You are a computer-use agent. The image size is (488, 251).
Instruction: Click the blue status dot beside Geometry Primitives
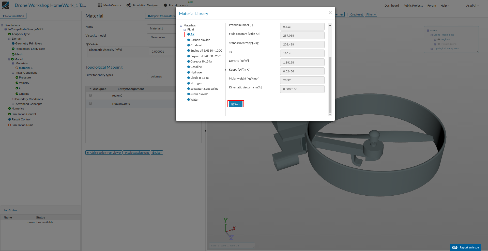pos(13,43)
